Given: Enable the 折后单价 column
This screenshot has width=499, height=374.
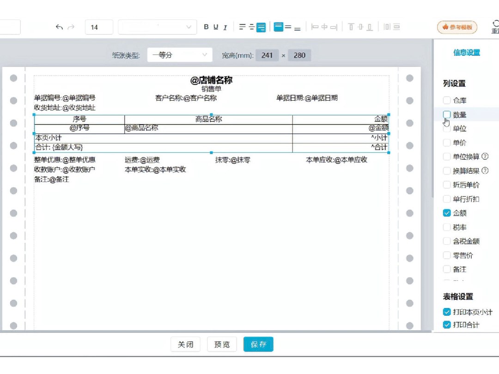Looking at the screenshot, I should pyautogui.click(x=447, y=185).
